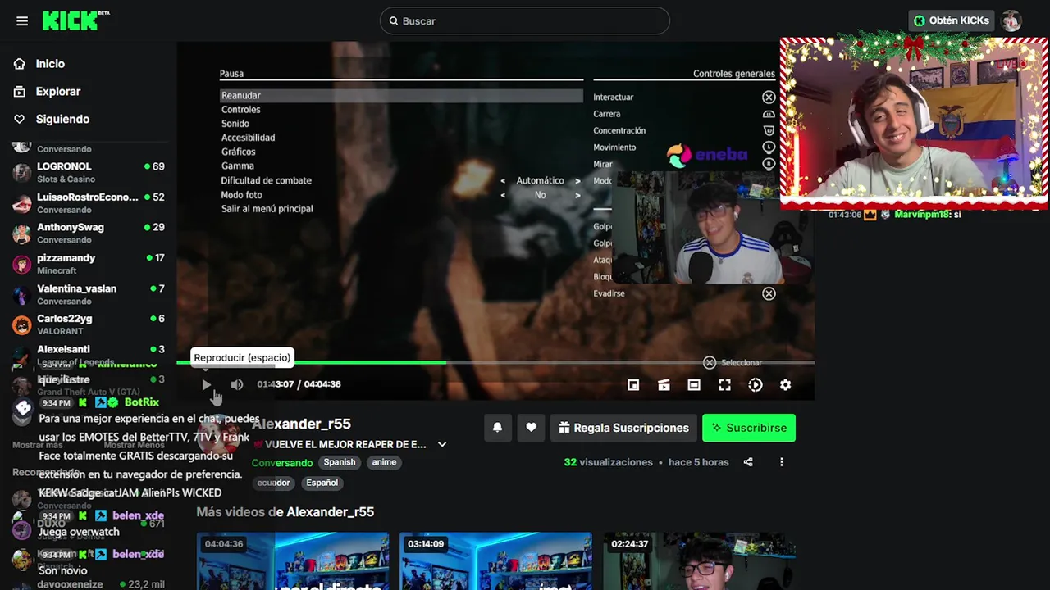The height and width of the screenshot is (590, 1050).
Task: Click the play button in video player
Action: (206, 384)
